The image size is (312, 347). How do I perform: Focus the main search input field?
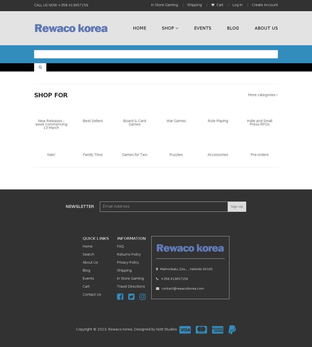(x=156, y=54)
